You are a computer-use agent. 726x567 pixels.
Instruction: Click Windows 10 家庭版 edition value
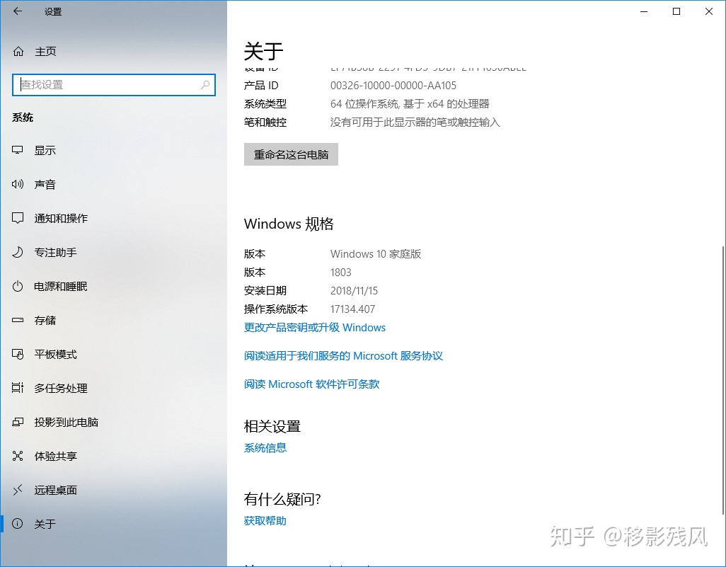pos(376,254)
